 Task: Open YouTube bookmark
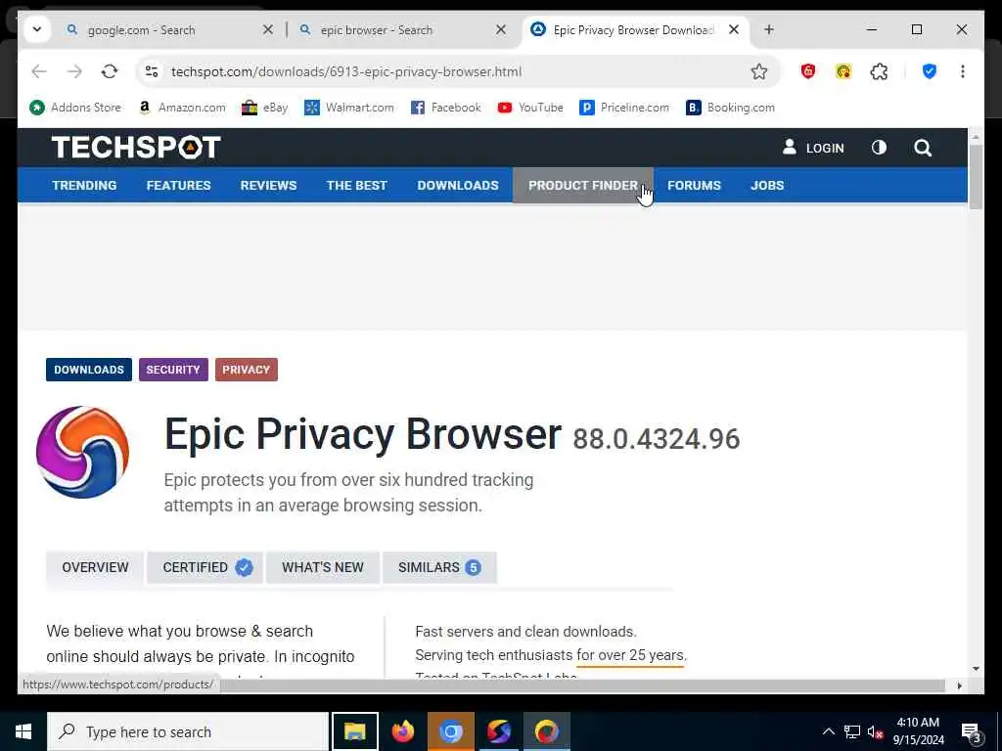point(531,108)
